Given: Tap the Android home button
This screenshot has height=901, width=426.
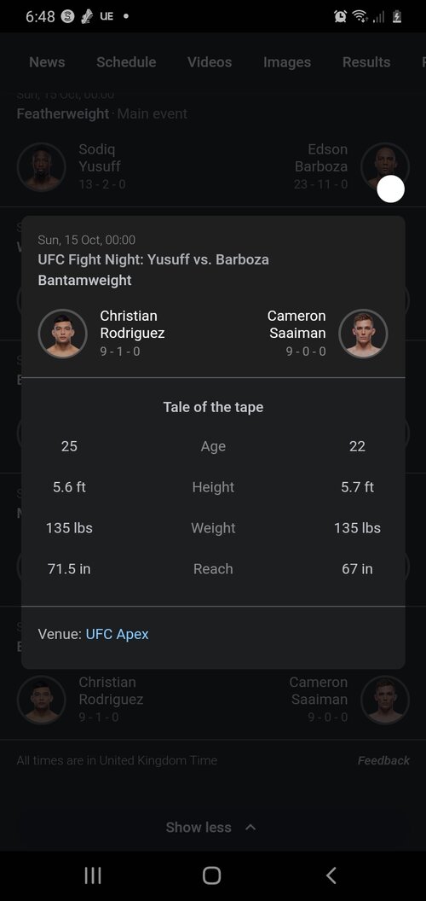Looking at the screenshot, I should 212,875.
